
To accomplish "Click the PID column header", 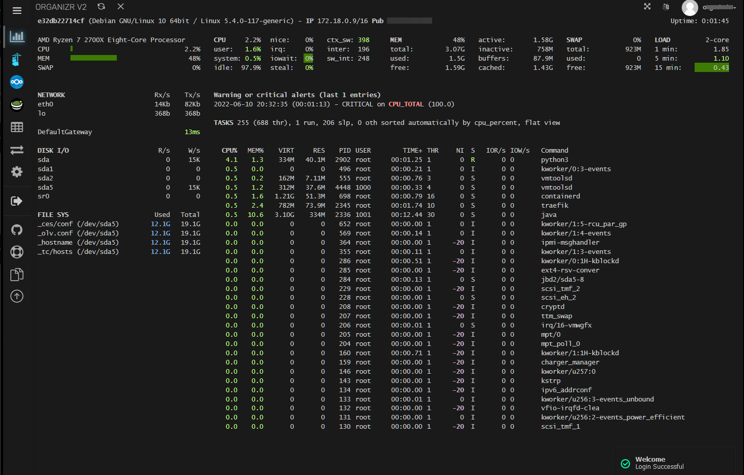I will (x=345, y=151).
